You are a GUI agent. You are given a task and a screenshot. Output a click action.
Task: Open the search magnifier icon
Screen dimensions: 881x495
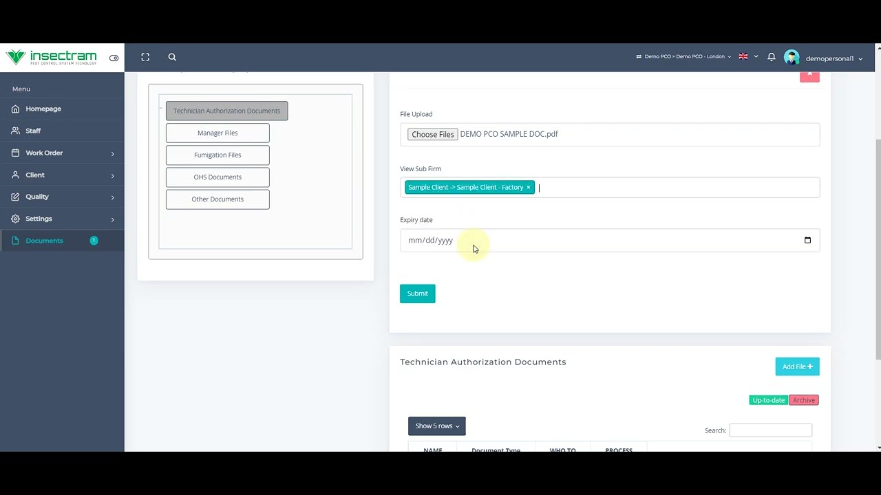(172, 57)
